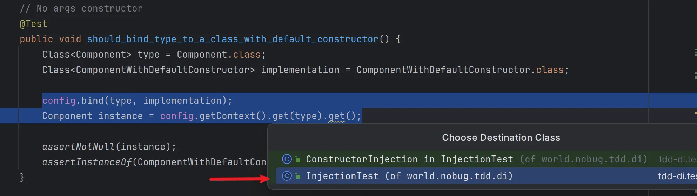This screenshot has height=196, width=697.
Task: Click the @Test annotation
Action: pyautogui.click(x=34, y=24)
